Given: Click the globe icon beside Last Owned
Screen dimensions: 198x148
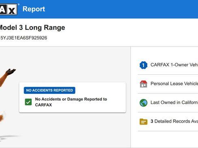Looking at the screenshot, I should 143,103.
